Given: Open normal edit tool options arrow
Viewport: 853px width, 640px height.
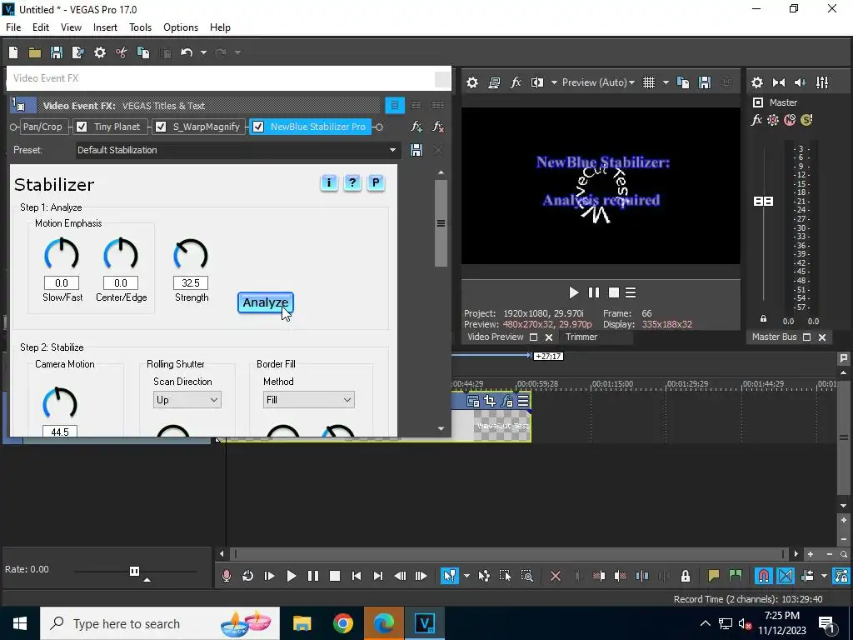Looking at the screenshot, I should 466,576.
